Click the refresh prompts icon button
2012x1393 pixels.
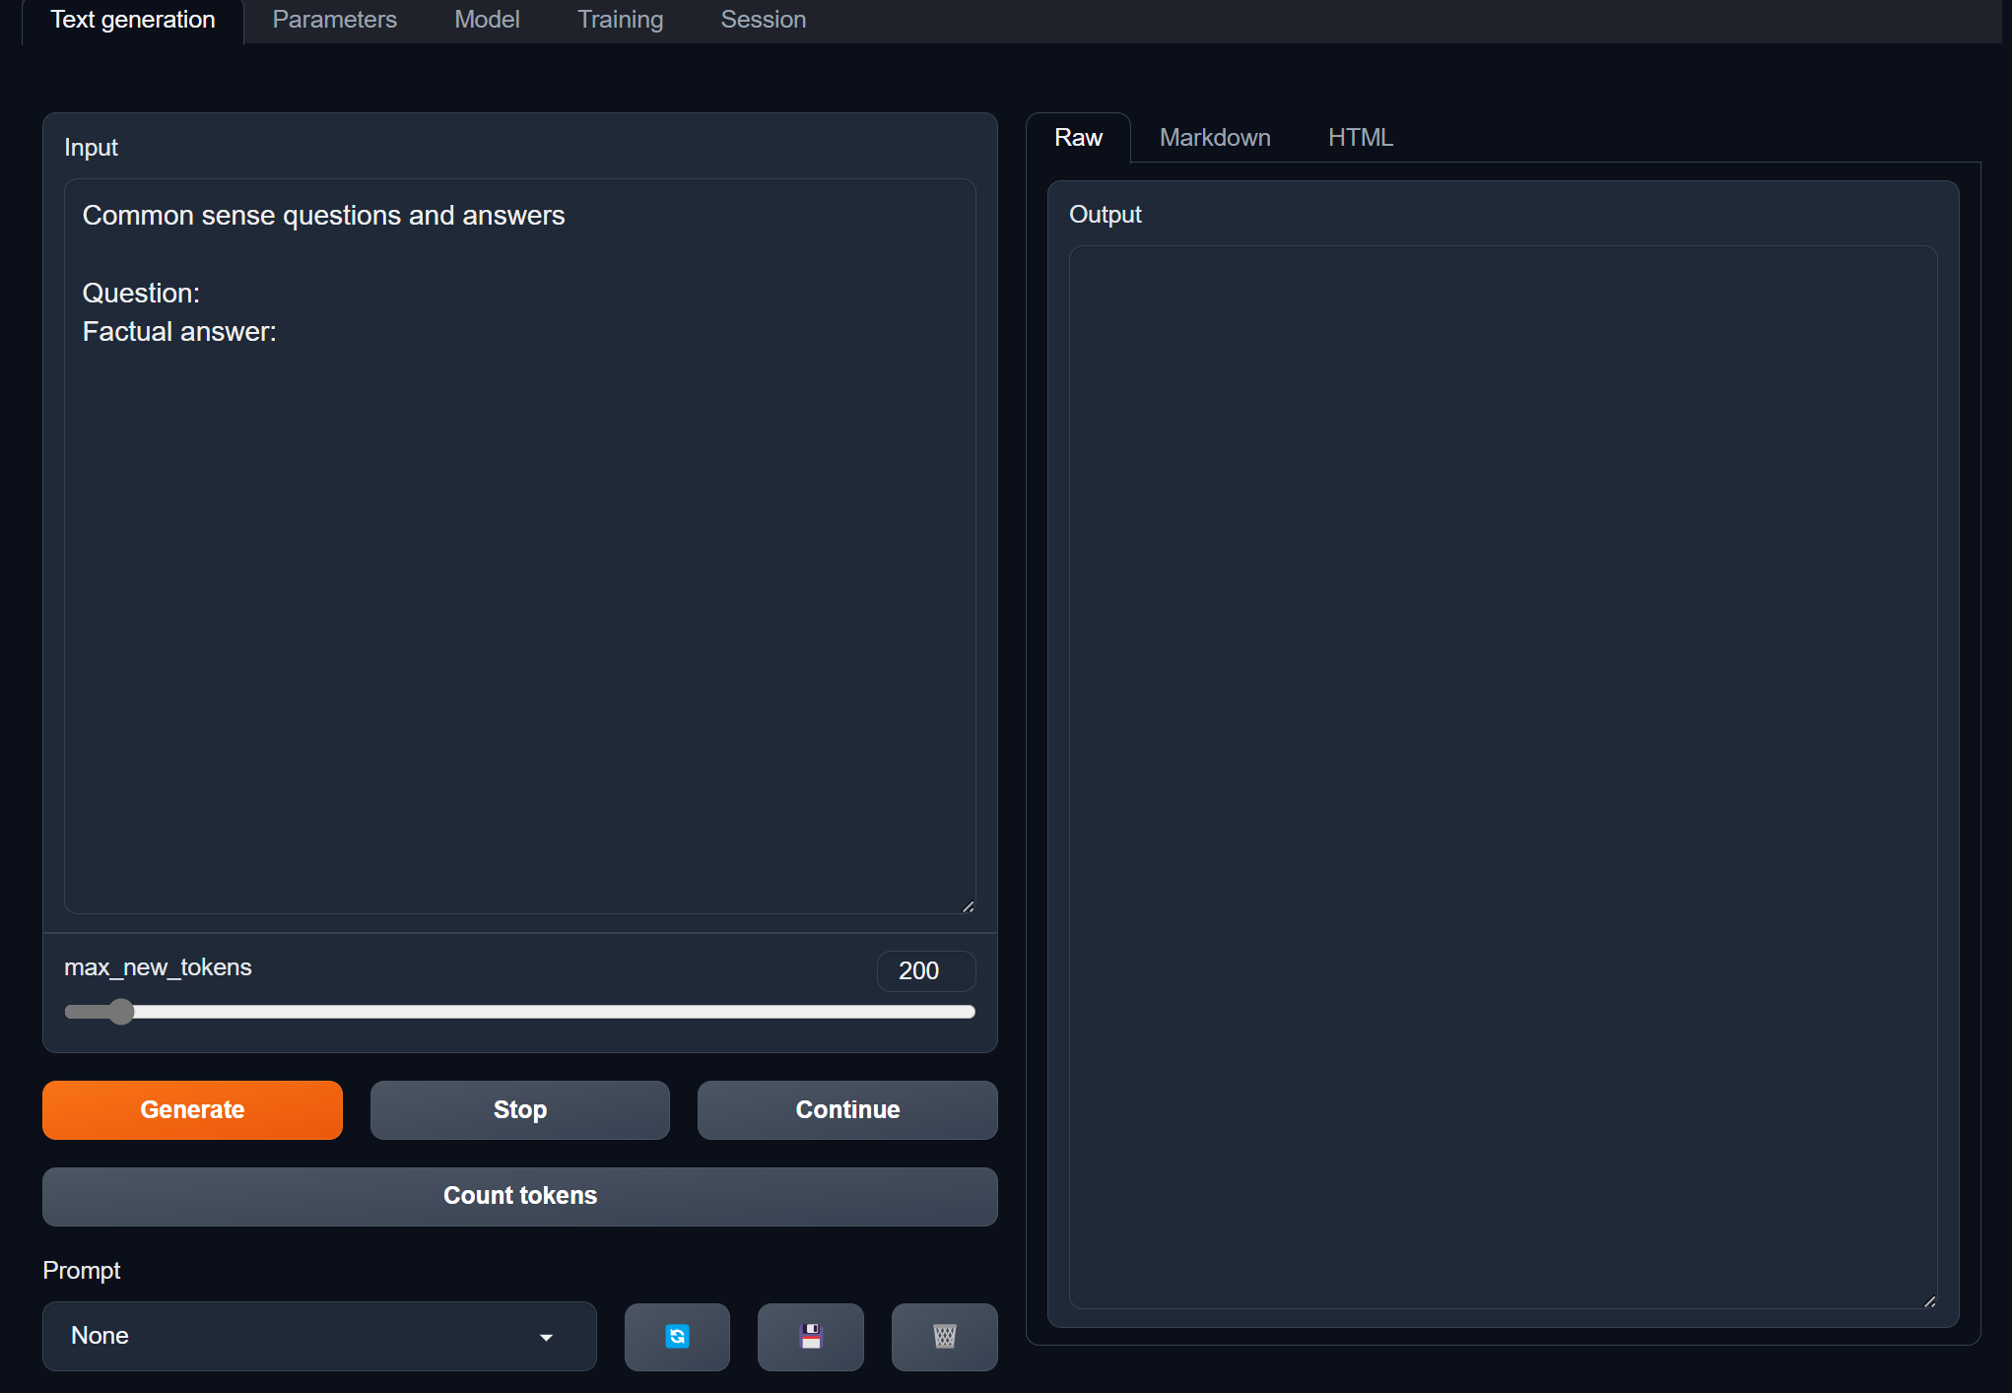tap(677, 1336)
